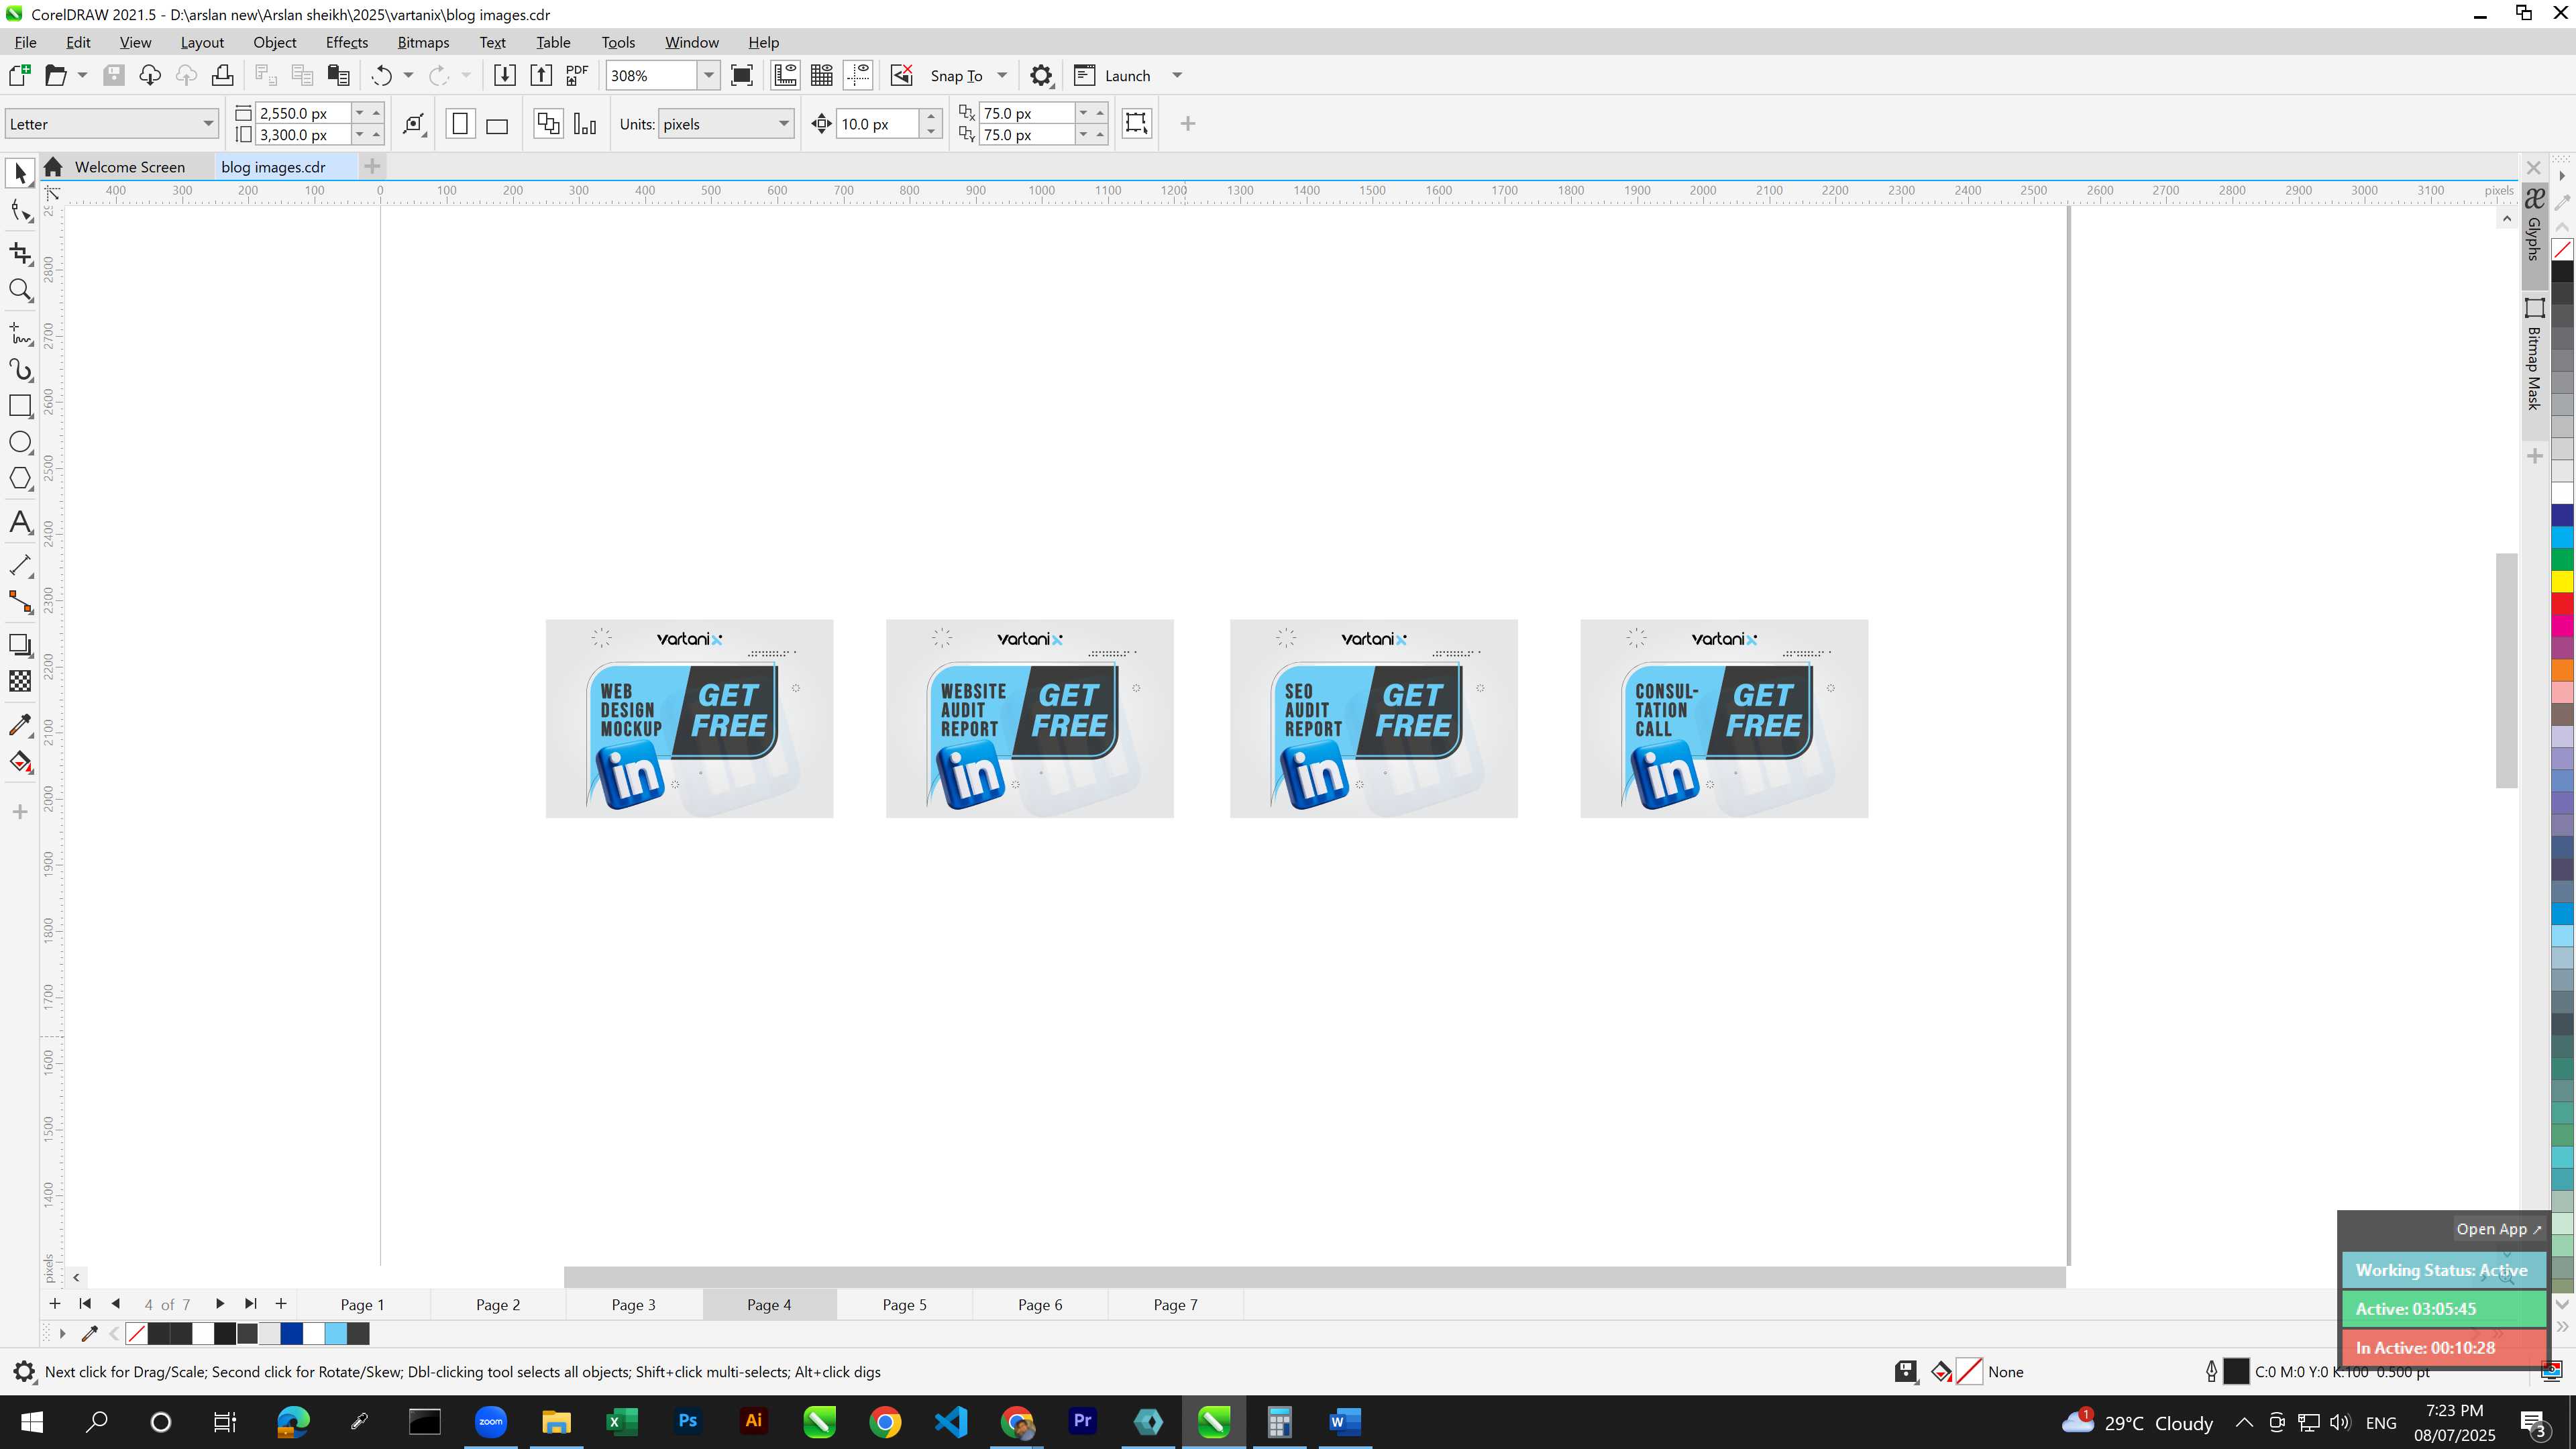
Task: Pick the red palette swatch
Action: click(x=2562, y=603)
